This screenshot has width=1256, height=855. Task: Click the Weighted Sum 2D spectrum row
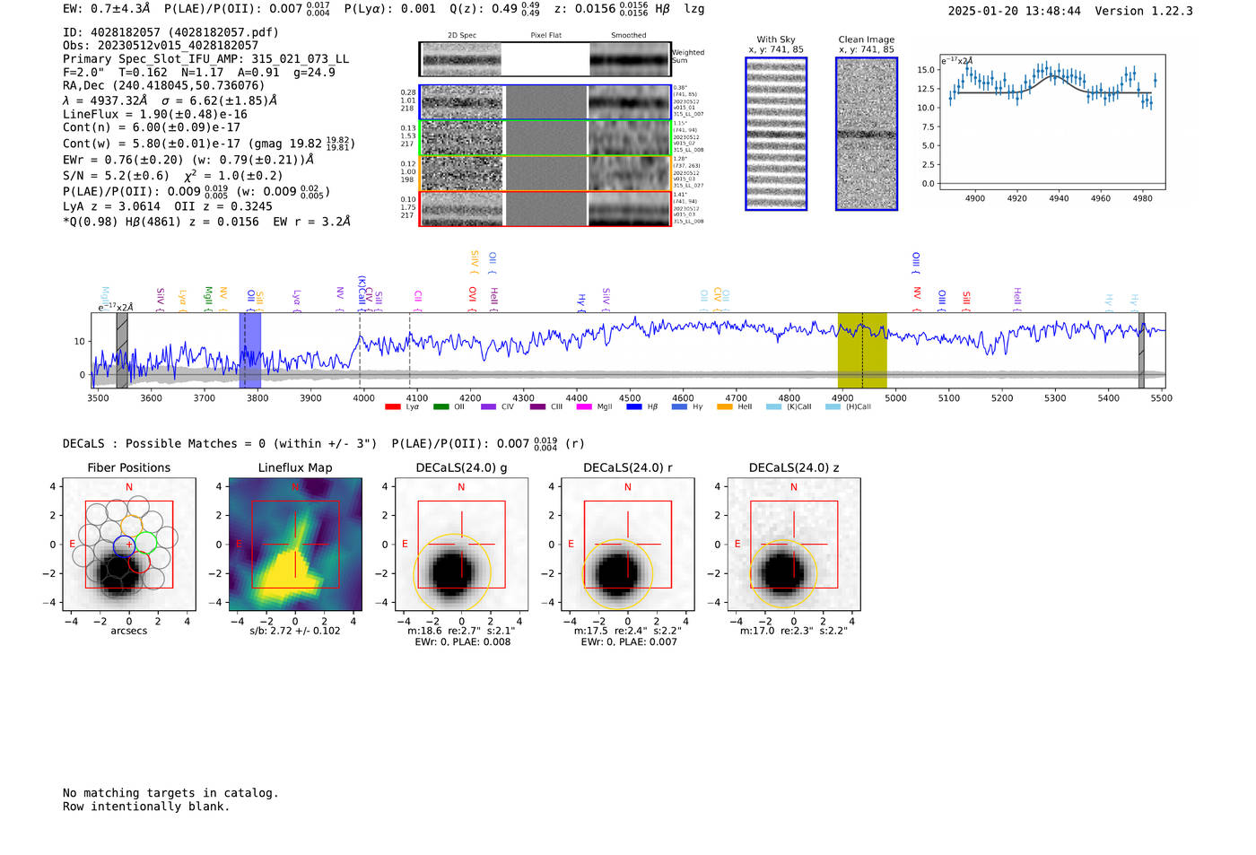click(x=545, y=59)
